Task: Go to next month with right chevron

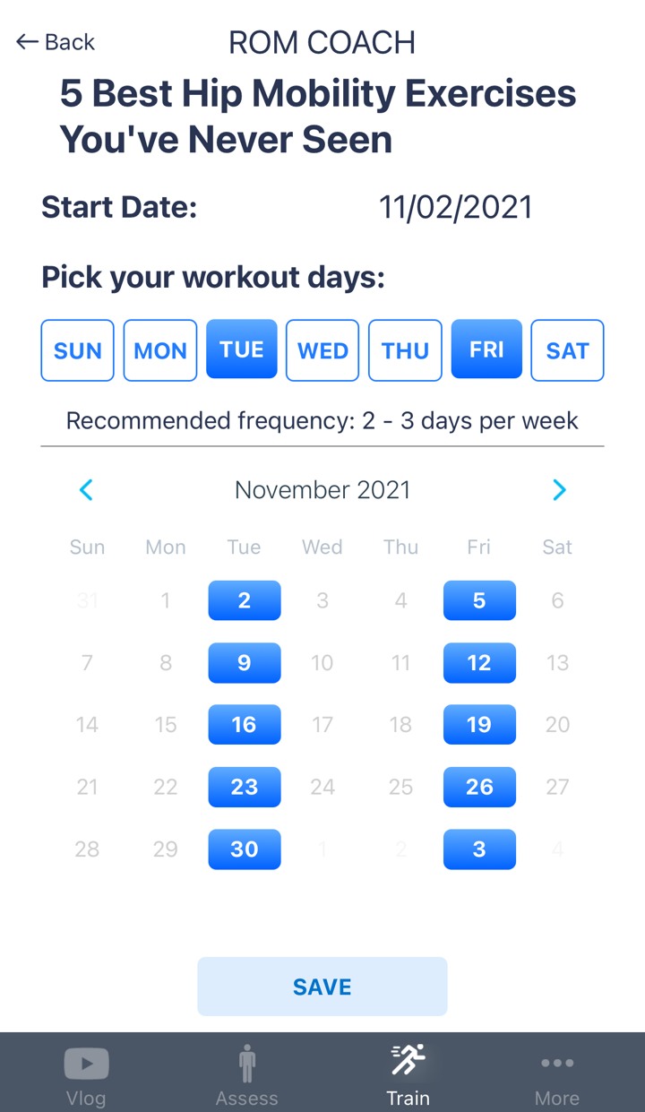Action: point(559,489)
